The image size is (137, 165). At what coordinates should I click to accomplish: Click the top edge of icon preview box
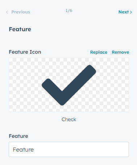(x=69, y=58)
